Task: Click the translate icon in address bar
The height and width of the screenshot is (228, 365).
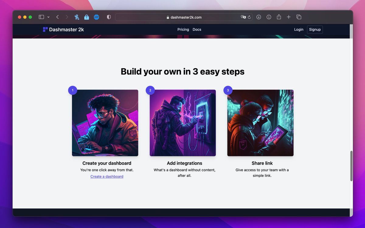Action: [x=243, y=17]
